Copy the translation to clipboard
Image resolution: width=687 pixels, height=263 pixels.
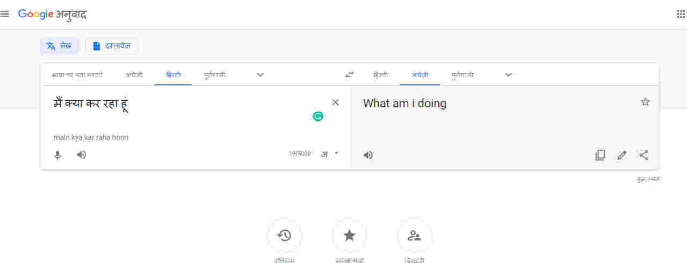600,155
